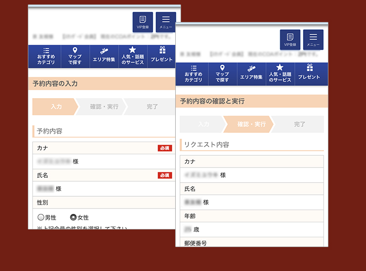Screen dimensions: 366x271
Task: Select おすすめカテゴリ on the 予約内容の入力 page
Action: tap(45, 57)
